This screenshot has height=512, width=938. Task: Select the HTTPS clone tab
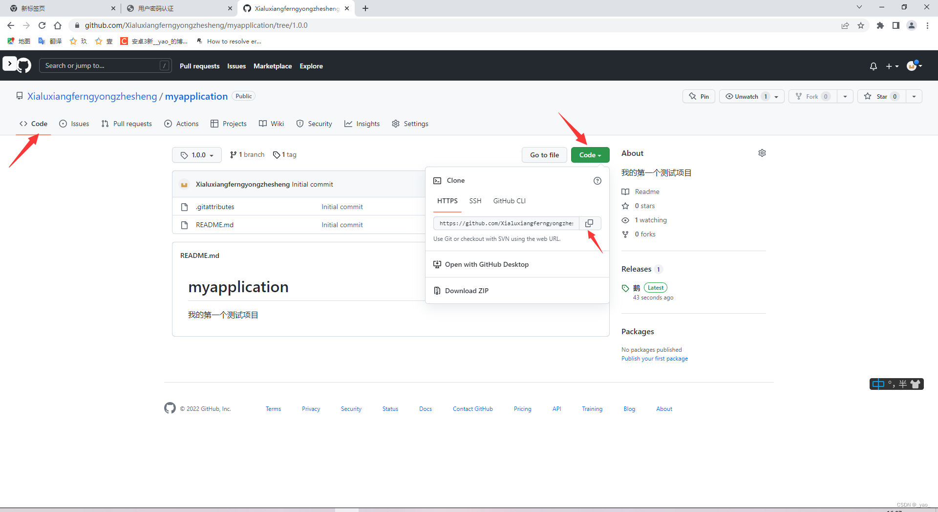tap(448, 201)
